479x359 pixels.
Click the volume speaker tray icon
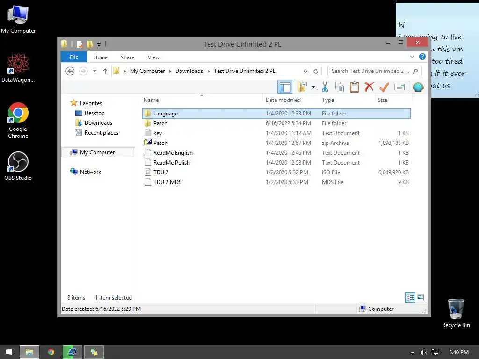coord(423,352)
